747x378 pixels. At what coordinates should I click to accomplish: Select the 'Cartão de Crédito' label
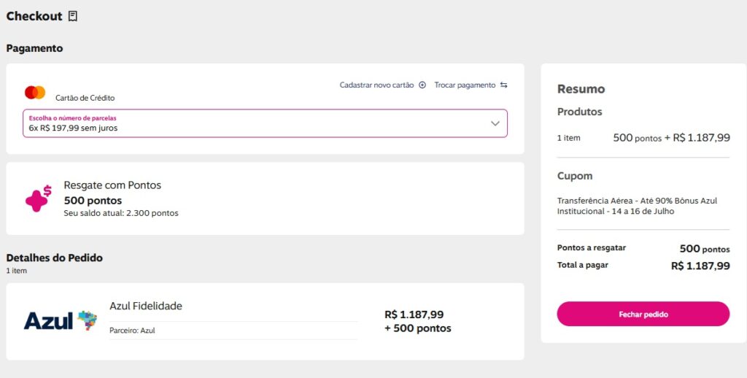(x=85, y=98)
